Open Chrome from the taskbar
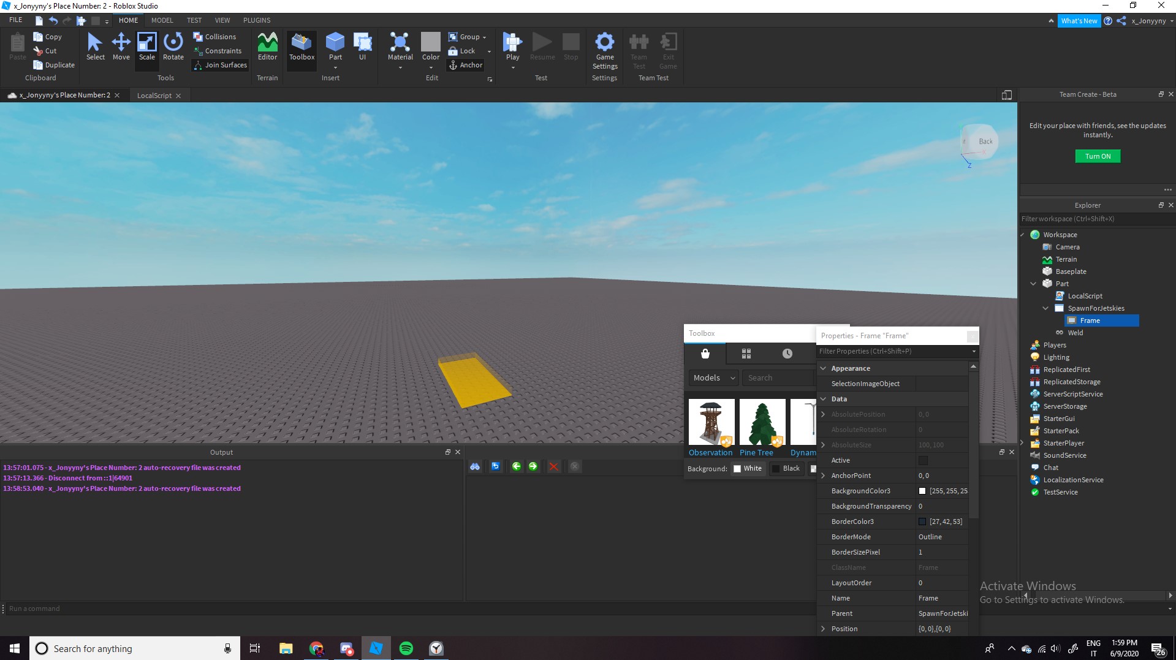The width and height of the screenshot is (1176, 660). (316, 648)
